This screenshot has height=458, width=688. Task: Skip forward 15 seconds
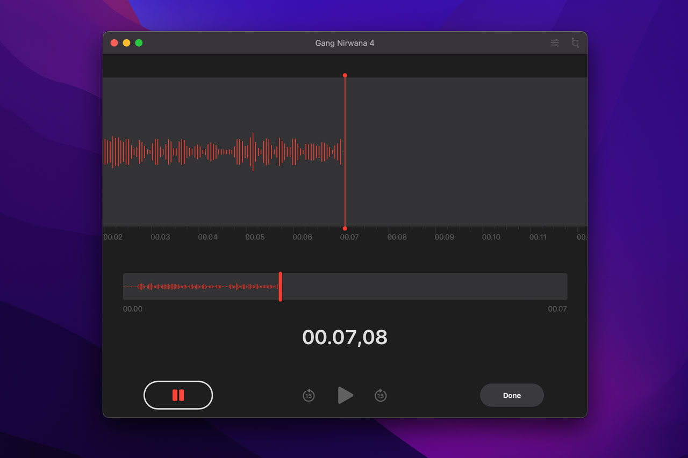381,396
